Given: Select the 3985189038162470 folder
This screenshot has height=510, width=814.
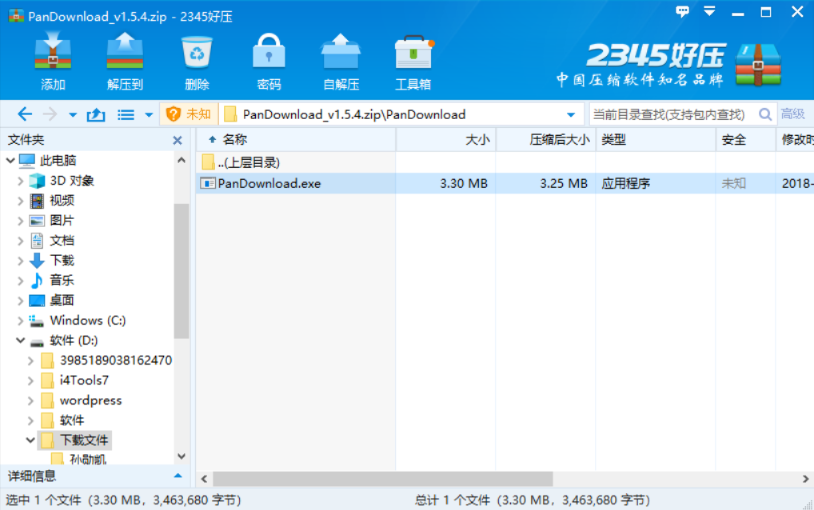Looking at the screenshot, I should 116,360.
